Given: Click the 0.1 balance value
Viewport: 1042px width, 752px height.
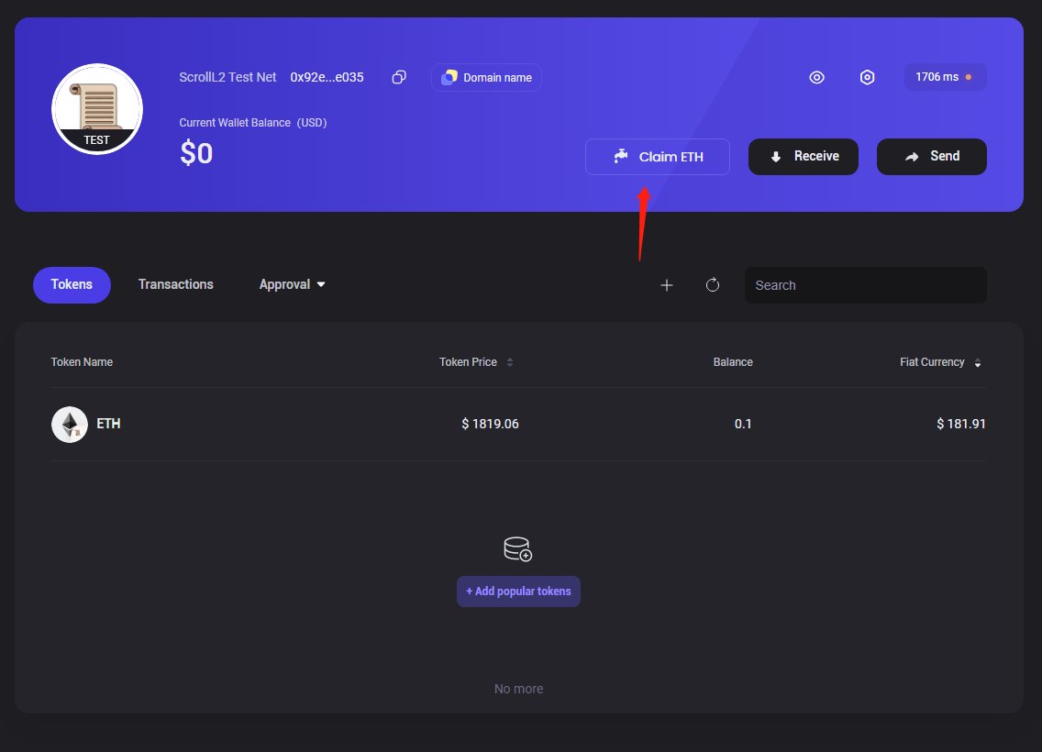Looking at the screenshot, I should click(x=743, y=424).
